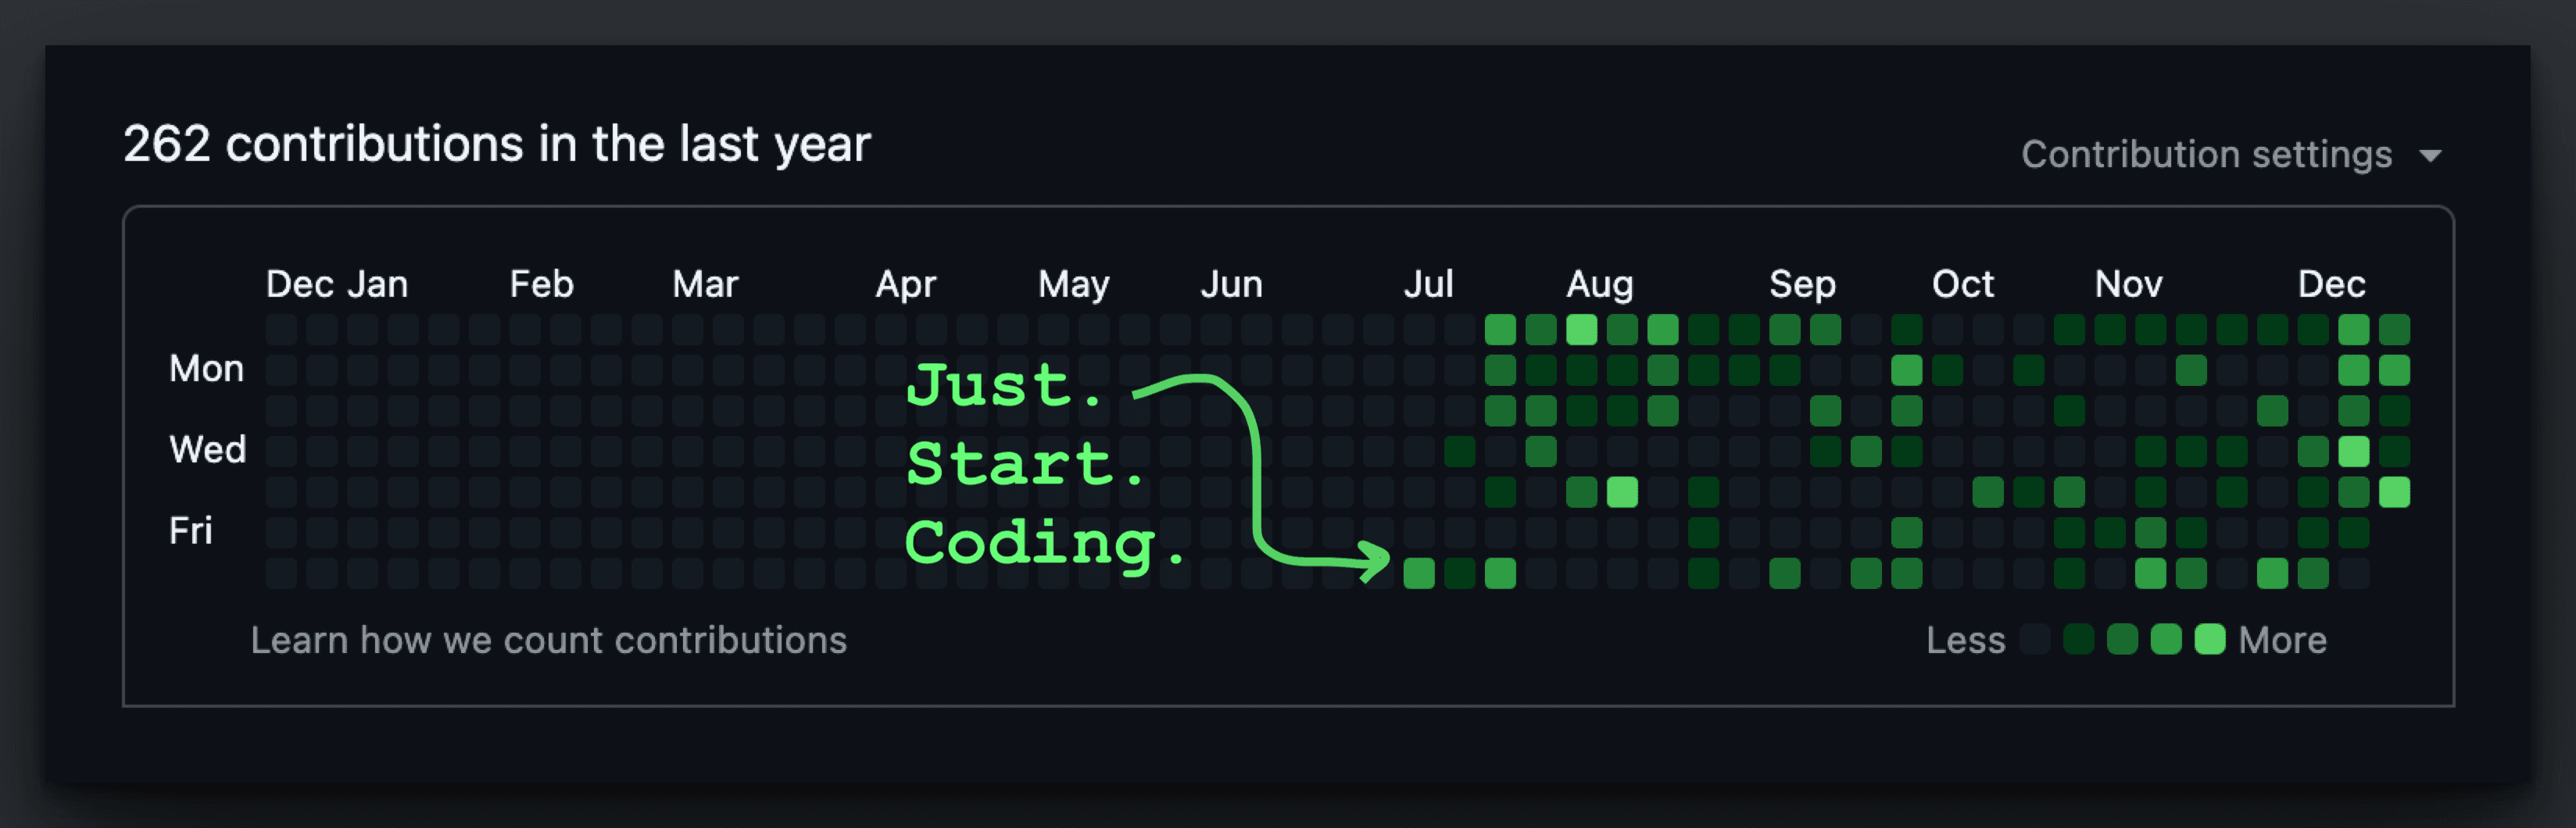Click the Jul month label
This screenshot has width=2576, height=828.
pos(1429,284)
